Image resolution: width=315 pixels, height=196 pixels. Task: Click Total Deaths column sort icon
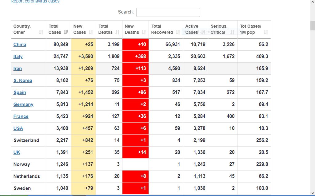click(117, 32)
